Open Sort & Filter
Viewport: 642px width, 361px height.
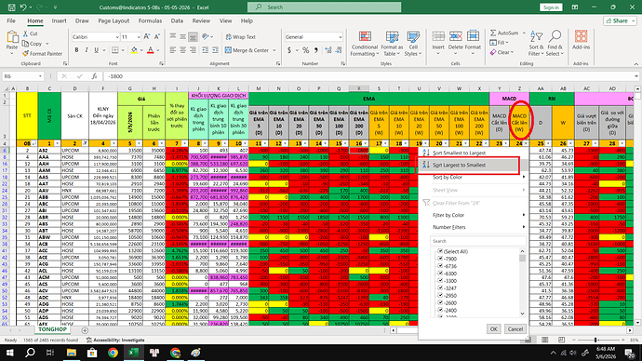(536, 44)
